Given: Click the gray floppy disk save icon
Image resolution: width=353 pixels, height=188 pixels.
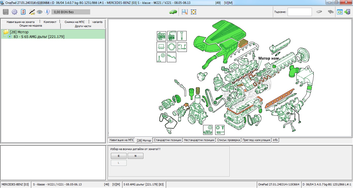Looking at the screenshot, I should 6,12.
